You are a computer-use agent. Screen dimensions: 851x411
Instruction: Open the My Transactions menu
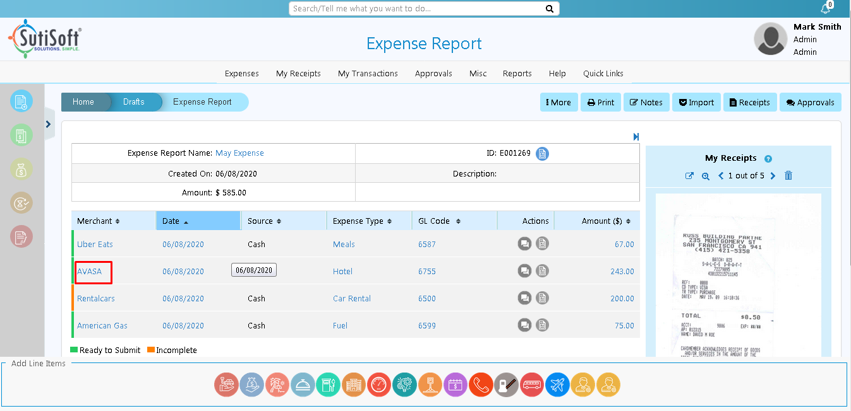tap(368, 74)
